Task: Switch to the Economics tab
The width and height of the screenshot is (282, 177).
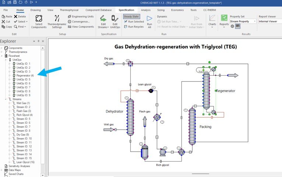Action: pyautogui.click(x=177, y=10)
